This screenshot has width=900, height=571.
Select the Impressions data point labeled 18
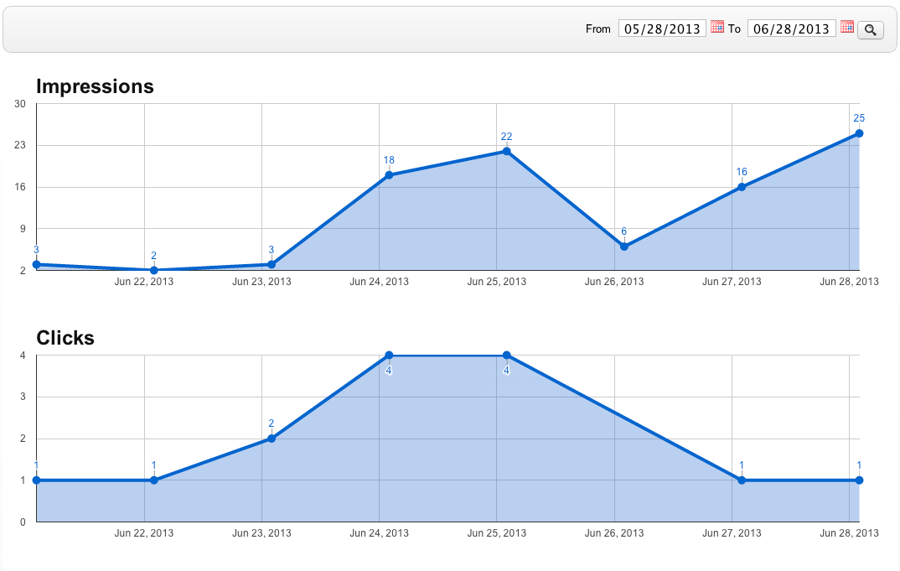pos(389,175)
